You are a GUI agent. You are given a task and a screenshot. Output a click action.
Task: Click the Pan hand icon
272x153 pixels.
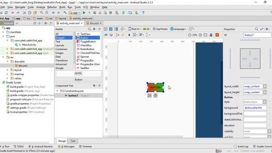click(x=211, y=35)
